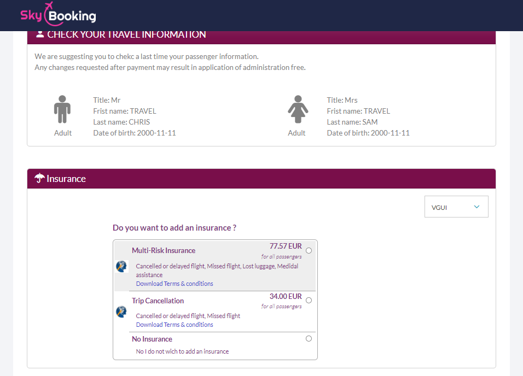The height and width of the screenshot is (376, 523).
Task: Click the female adult passenger icon
Action: click(x=298, y=109)
